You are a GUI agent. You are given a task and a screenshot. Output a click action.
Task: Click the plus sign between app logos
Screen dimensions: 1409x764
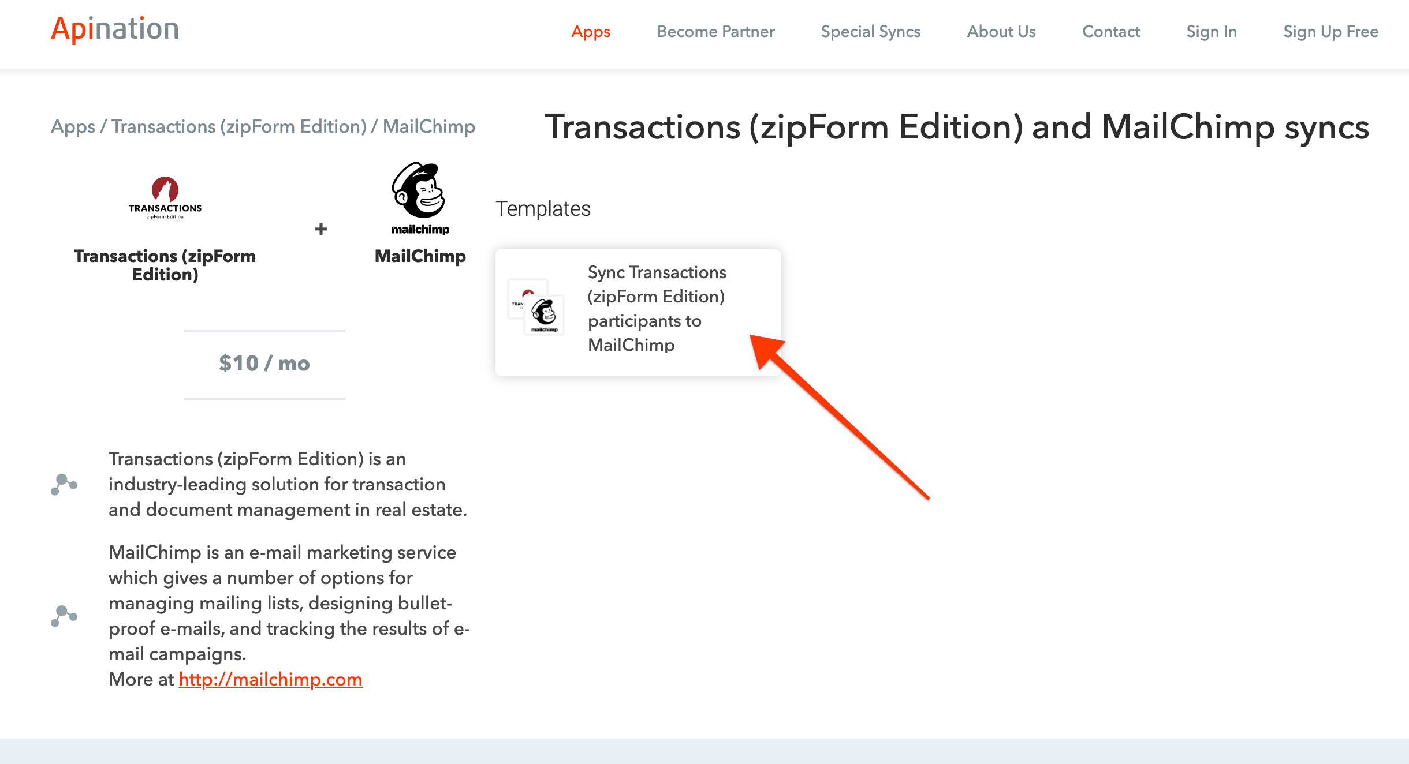pos(321,229)
